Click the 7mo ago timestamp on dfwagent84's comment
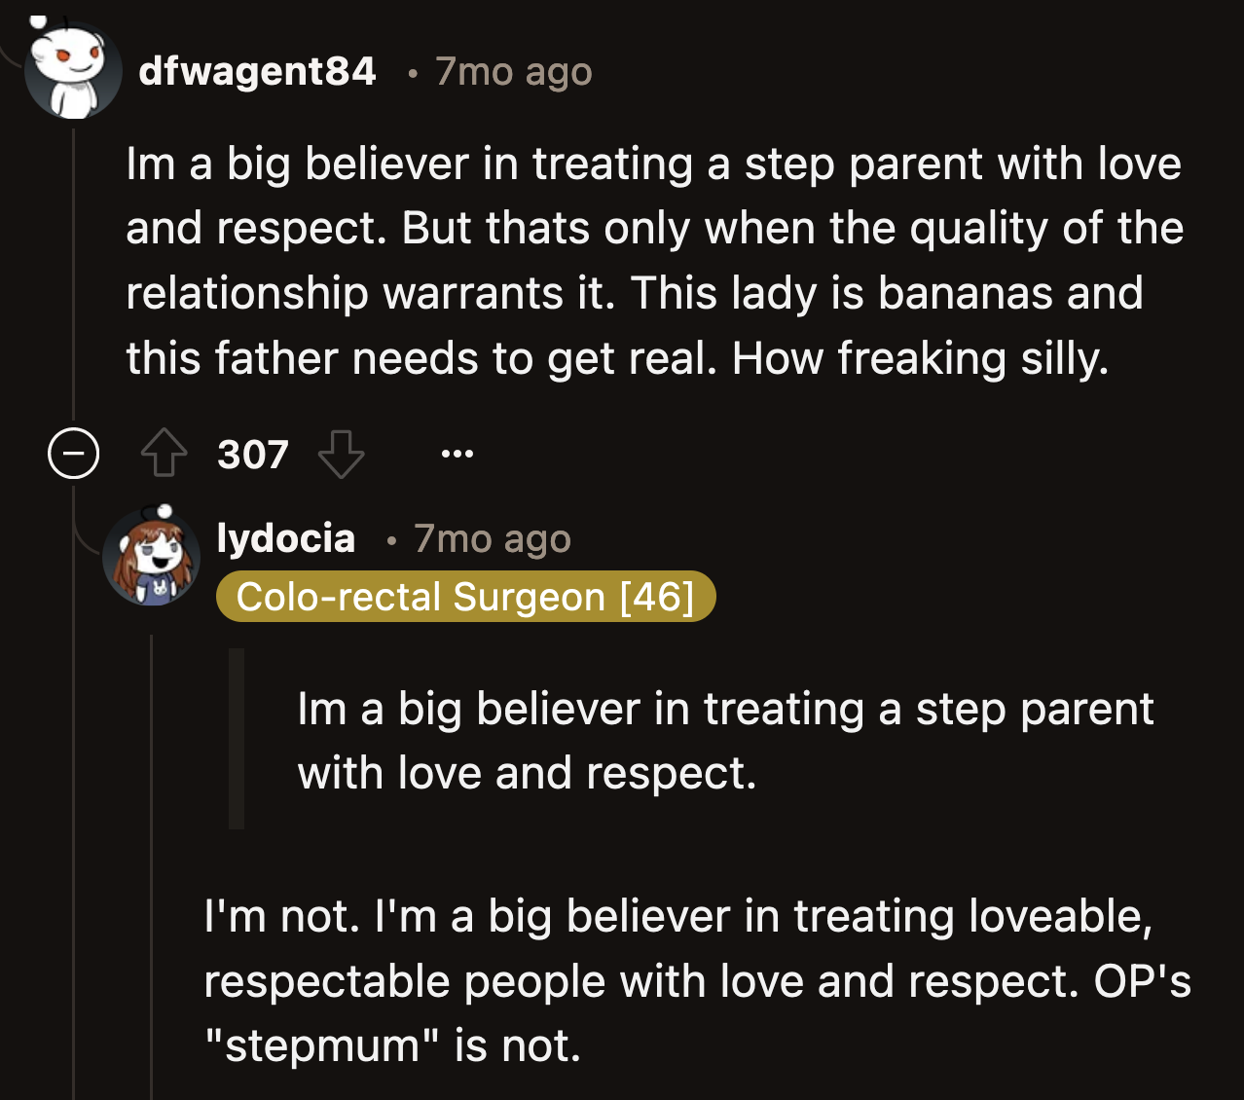Image resolution: width=1244 pixels, height=1100 pixels. click(513, 71)
